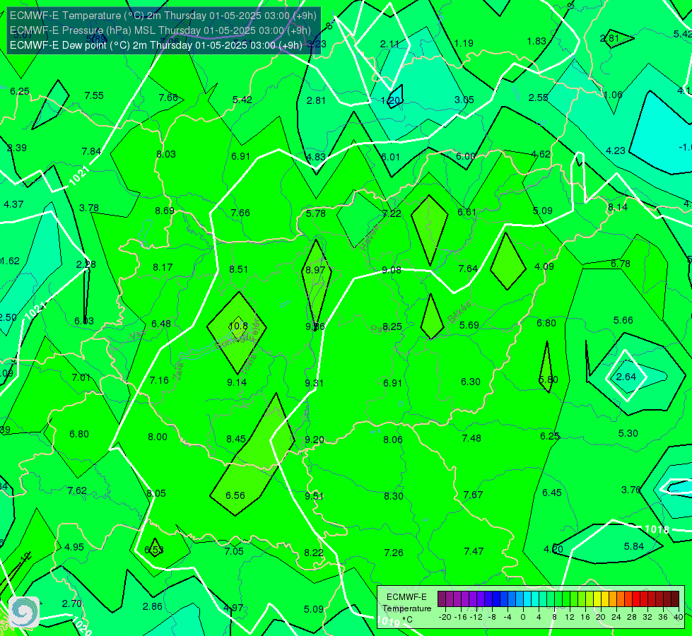Click the 4.95 map value

click(74, 547)
